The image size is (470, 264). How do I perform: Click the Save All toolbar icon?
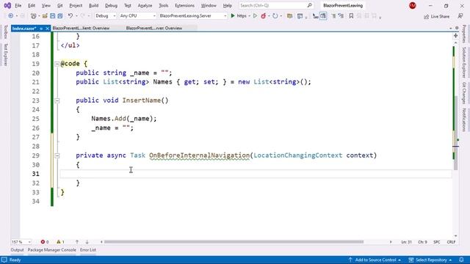click(x=60, y=16)
